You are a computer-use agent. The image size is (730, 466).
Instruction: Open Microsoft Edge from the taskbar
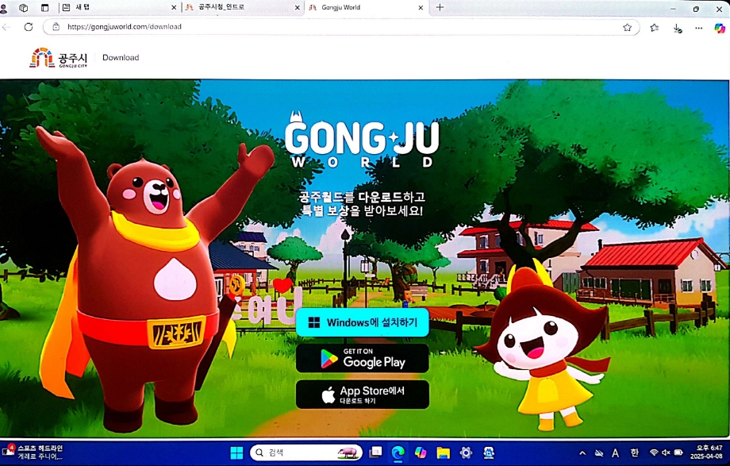pos(398,453)
